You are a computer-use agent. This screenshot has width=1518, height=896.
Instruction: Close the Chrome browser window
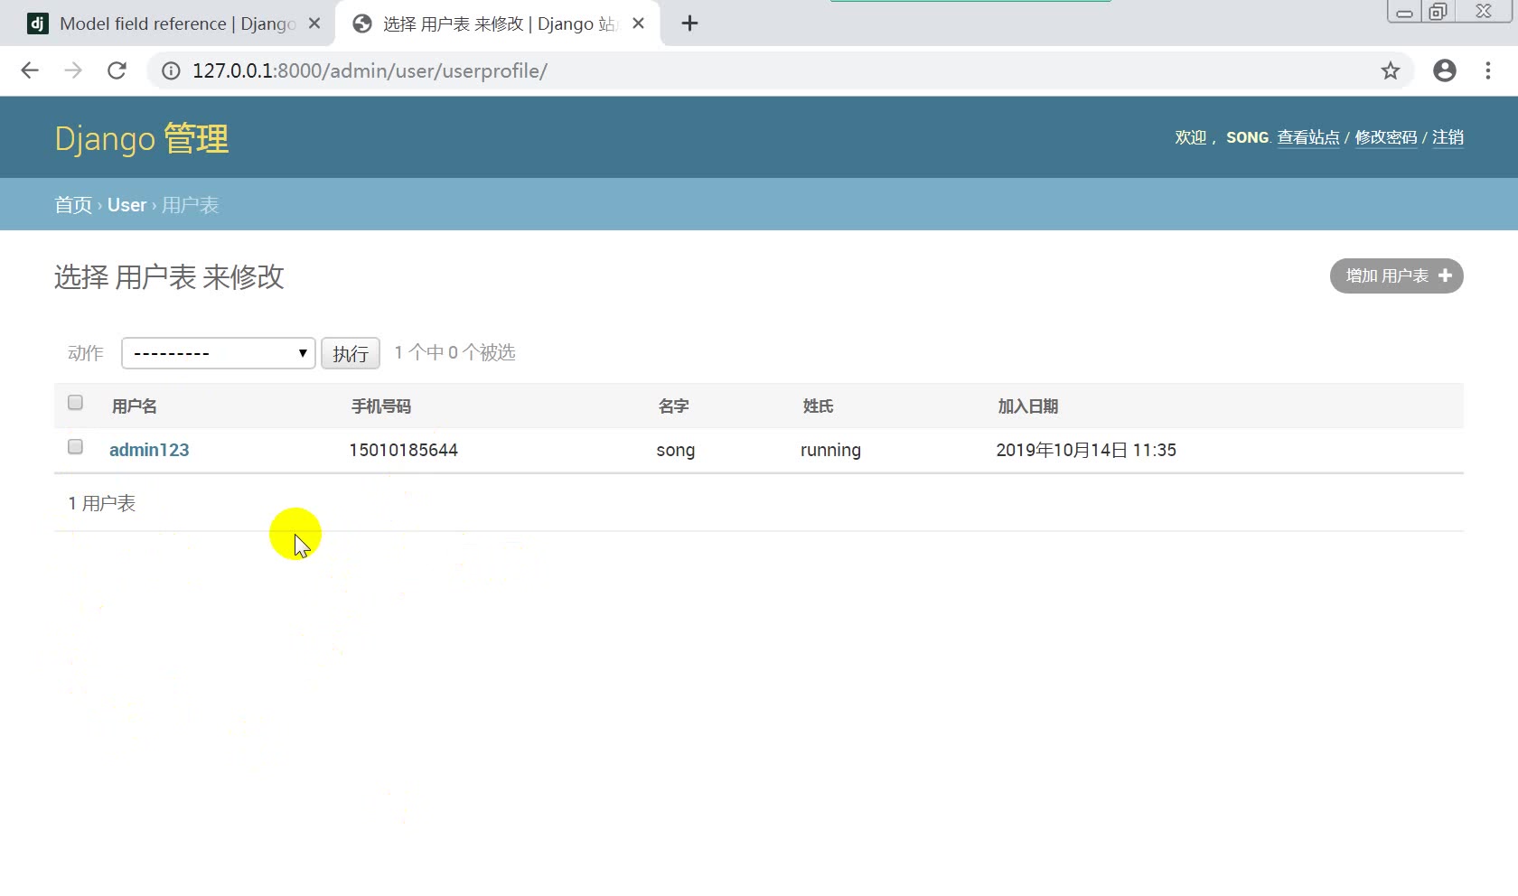(1484, 12)
